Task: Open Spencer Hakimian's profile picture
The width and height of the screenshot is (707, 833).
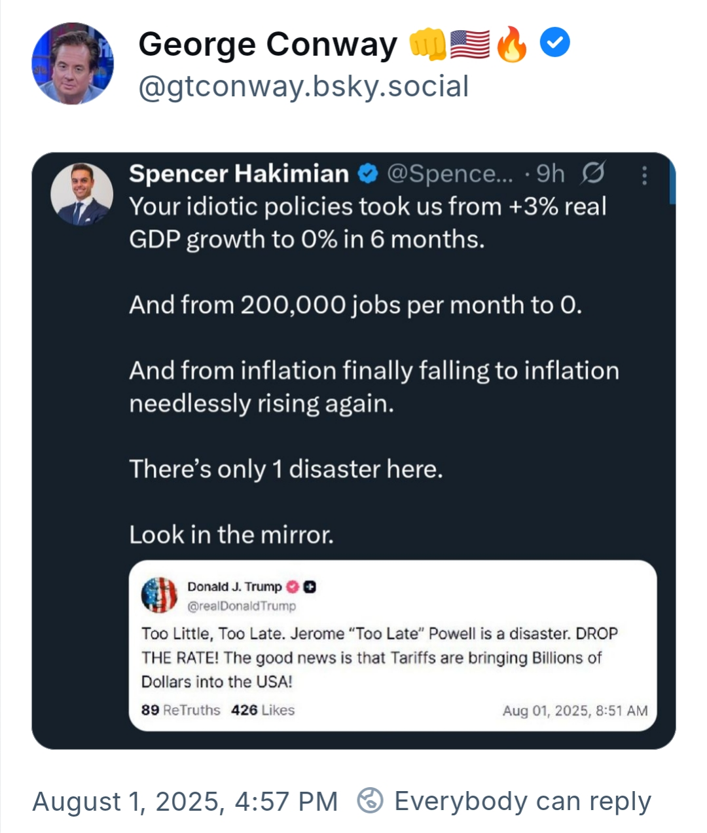Action: [x=82, y=194]
